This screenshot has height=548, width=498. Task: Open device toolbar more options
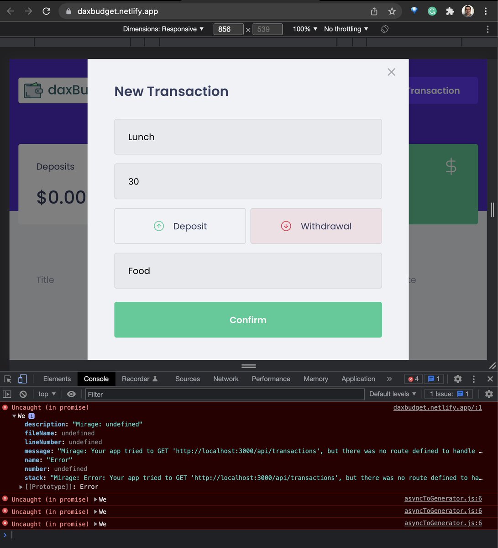488,29
